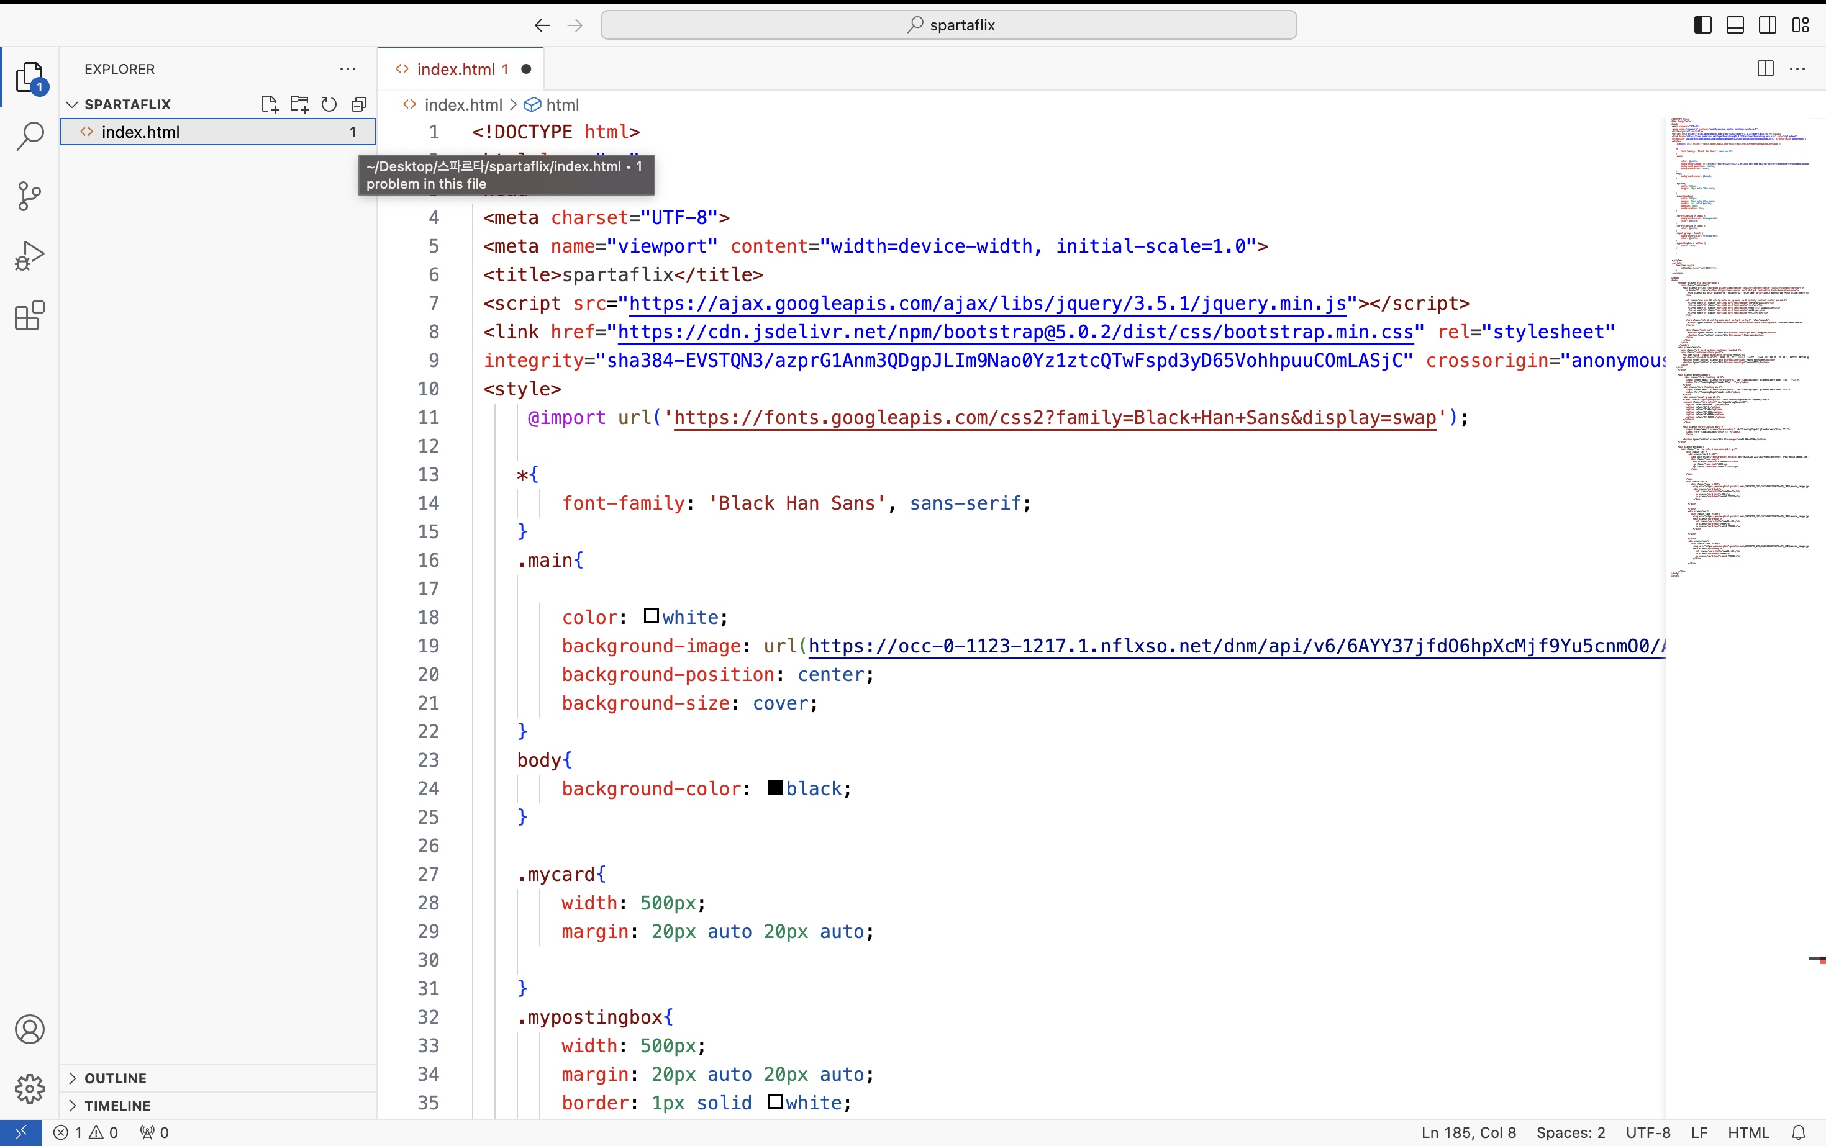Toggle bottom panel visibility
Image resolution: width=1826 pixels, height=1146 pixels.
click(1735, 25)
